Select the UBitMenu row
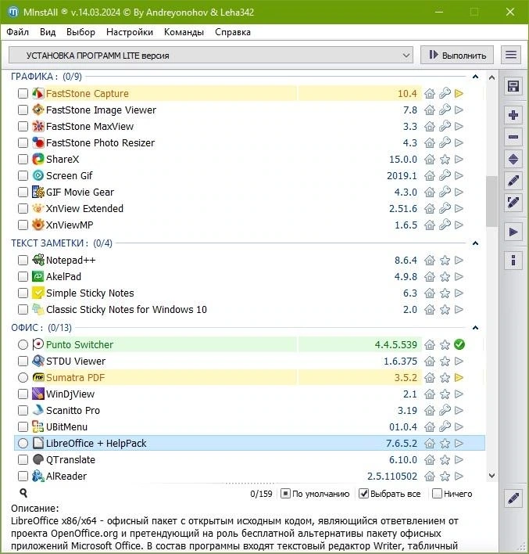The image size is (529, 554). pyautogui.click(x=249, y=426)
